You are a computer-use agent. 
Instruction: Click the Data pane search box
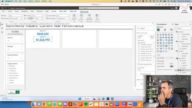click(183, 28)
